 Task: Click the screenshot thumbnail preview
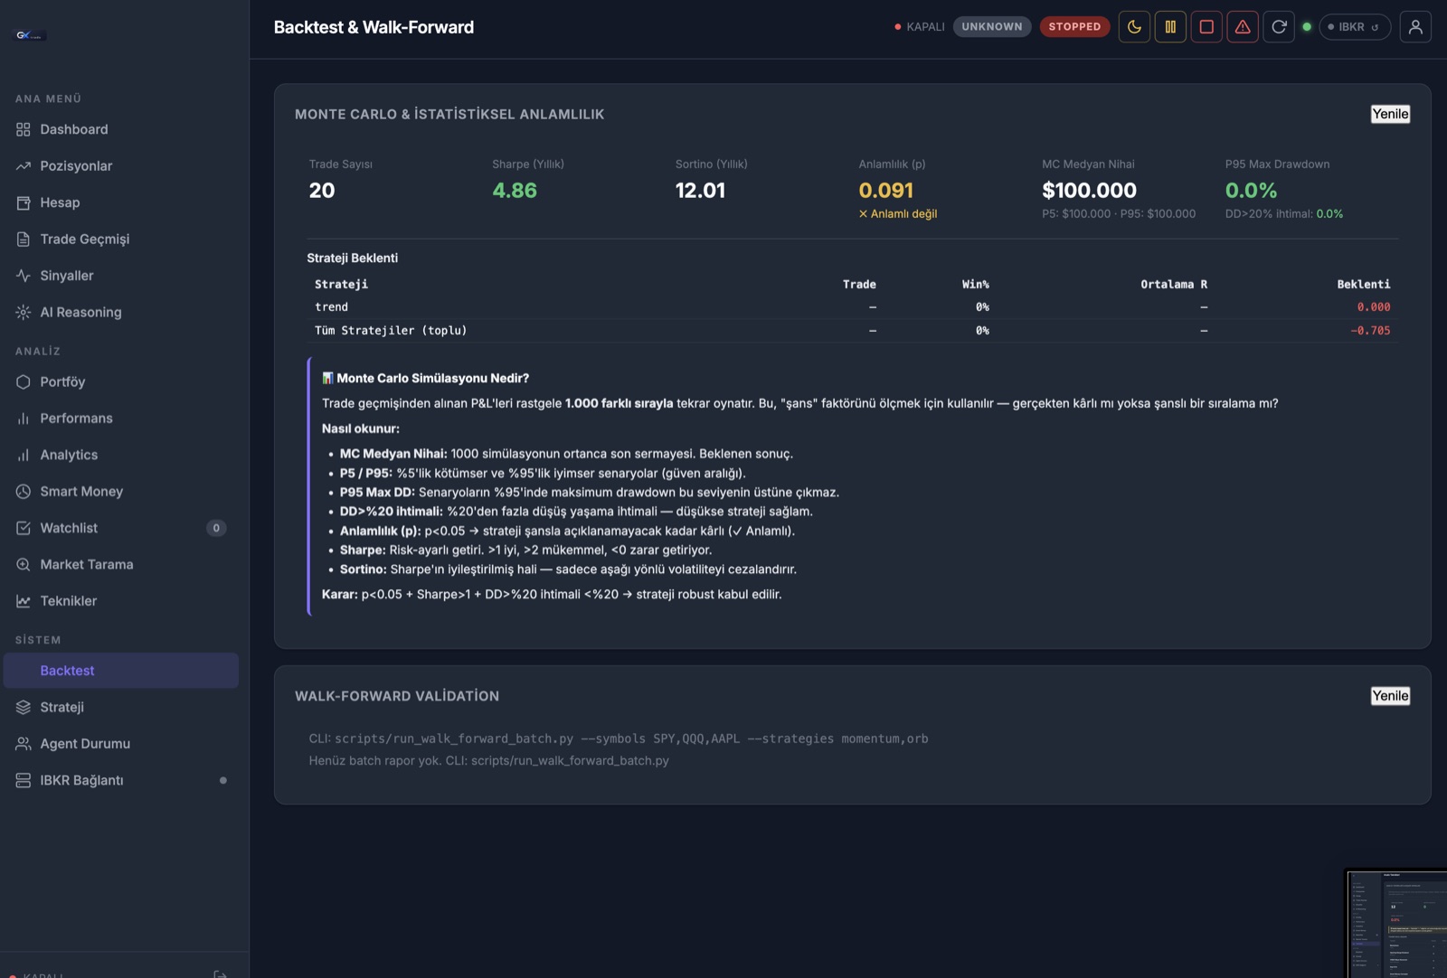click(1396, 924)
